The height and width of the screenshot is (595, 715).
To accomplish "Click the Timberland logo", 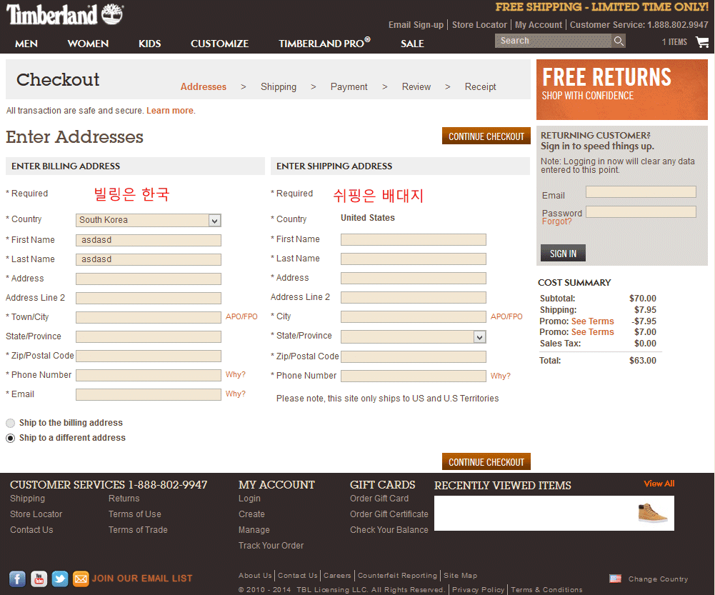I will 65,15.
